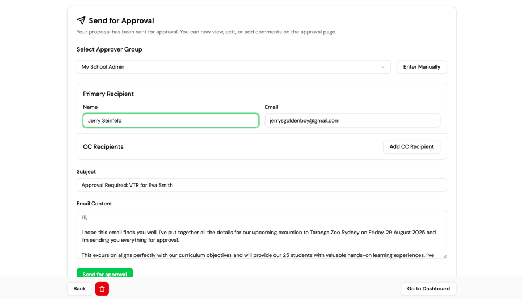Grab the email content resize handle
This screenshot has width=522, height=299.
coord(444,256)
